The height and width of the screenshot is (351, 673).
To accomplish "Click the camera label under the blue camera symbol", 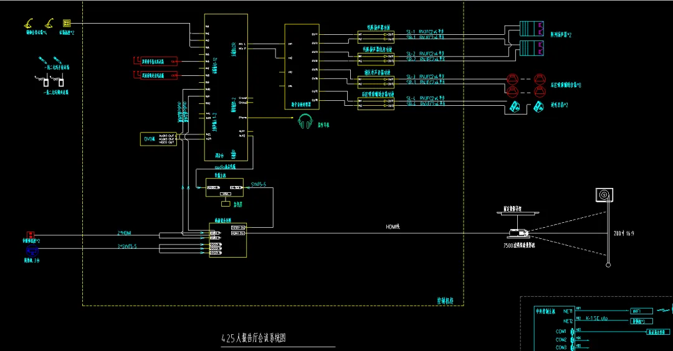I will 31,260.
